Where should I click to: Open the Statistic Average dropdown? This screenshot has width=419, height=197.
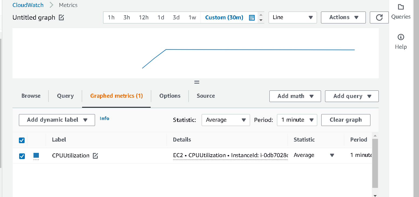[x=226, y=120]
